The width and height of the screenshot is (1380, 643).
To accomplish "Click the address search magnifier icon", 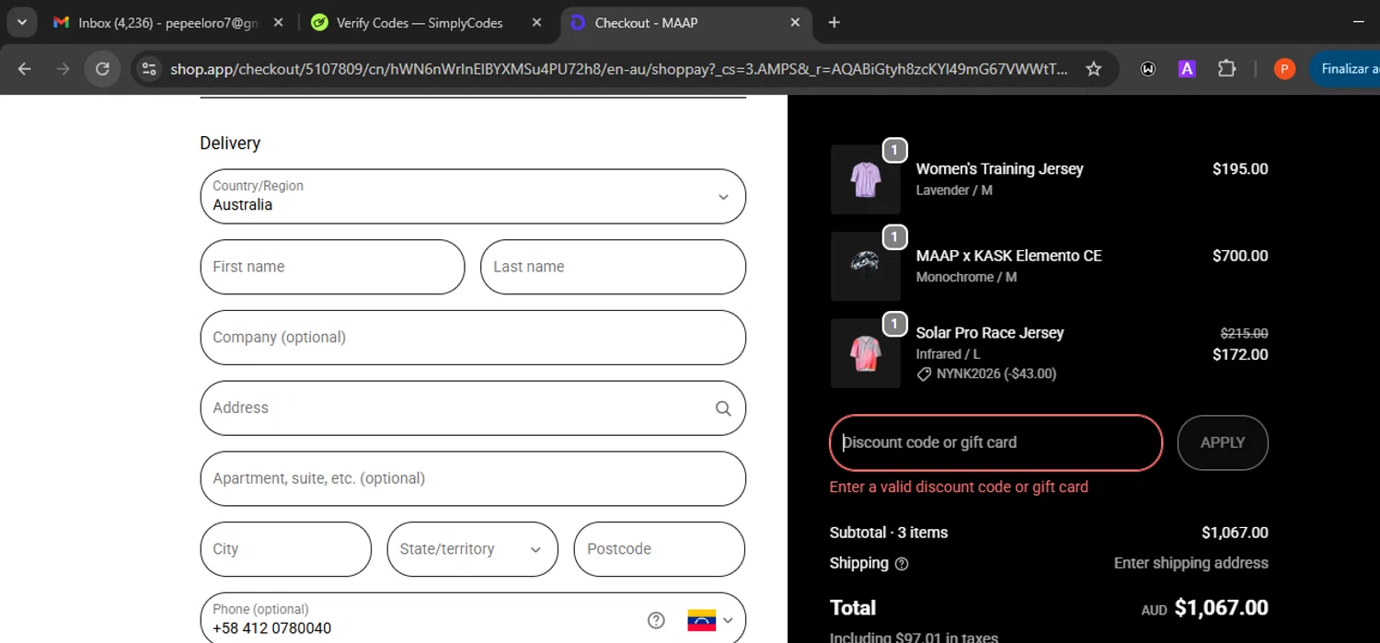I will [723, 408].
